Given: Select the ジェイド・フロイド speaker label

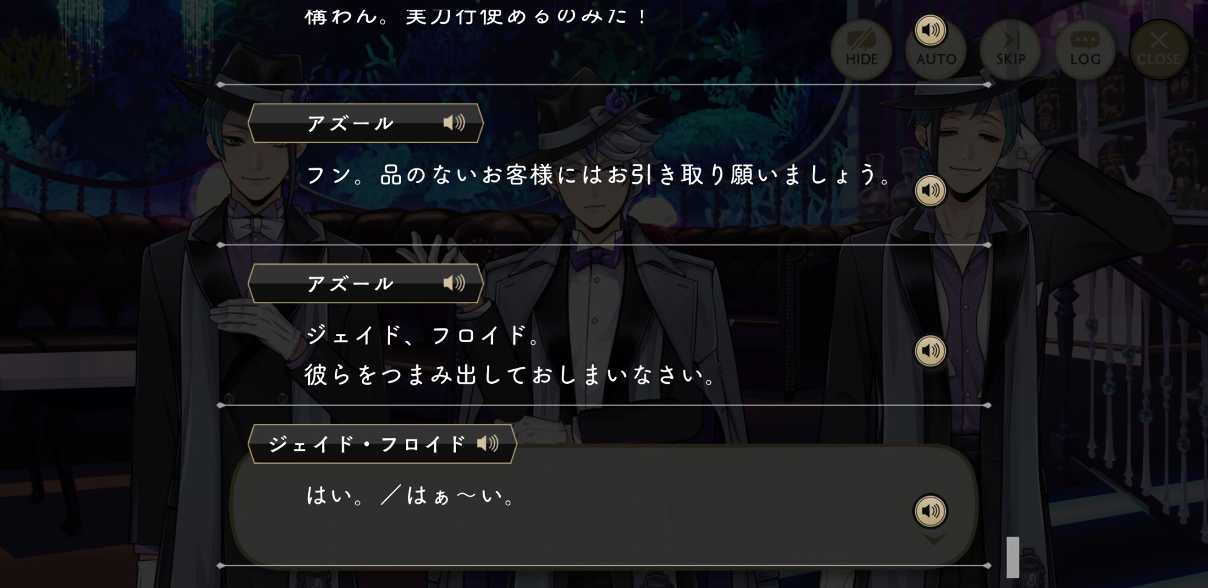Looking at the screenshot, I should pos(367,444).
